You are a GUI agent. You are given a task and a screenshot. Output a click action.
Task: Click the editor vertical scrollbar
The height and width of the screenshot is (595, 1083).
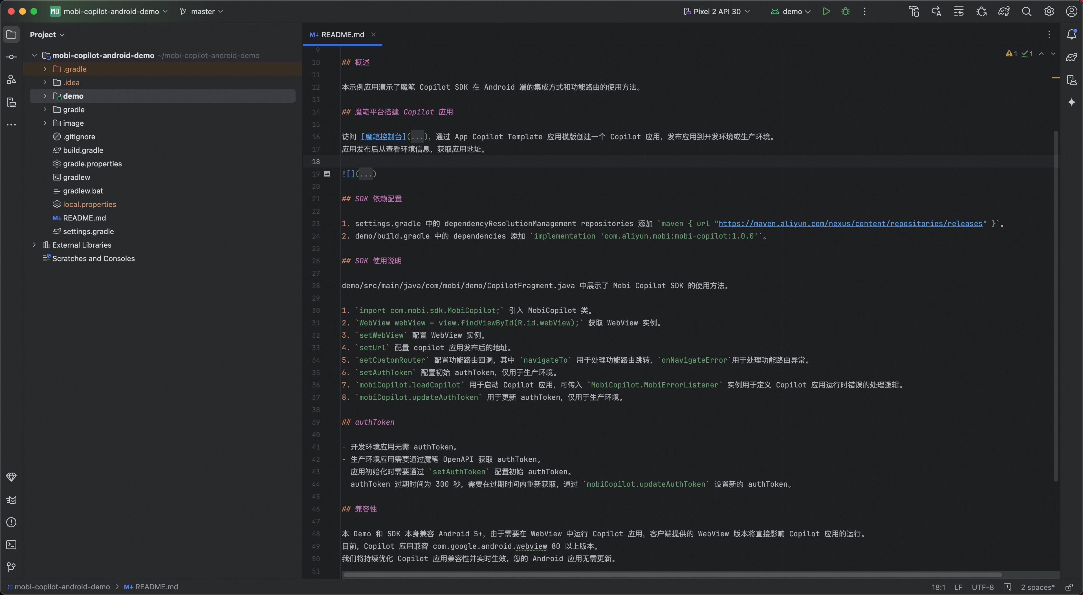tap(1055, 306)
